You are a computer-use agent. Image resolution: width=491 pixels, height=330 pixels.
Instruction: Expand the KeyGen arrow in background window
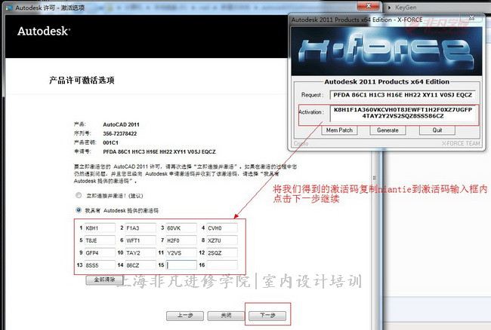tap(389, 8)
